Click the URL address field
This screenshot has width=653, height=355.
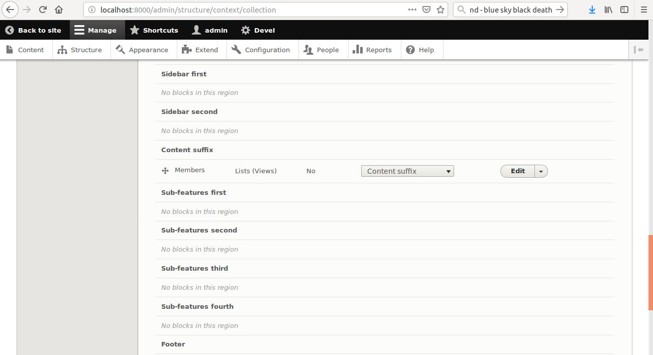click(246, 10)
